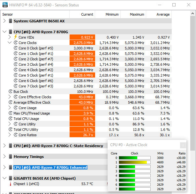Minimize the HWiNFO Sensors Status window
This screenshot has width=196, height=194.
(160, 5)
